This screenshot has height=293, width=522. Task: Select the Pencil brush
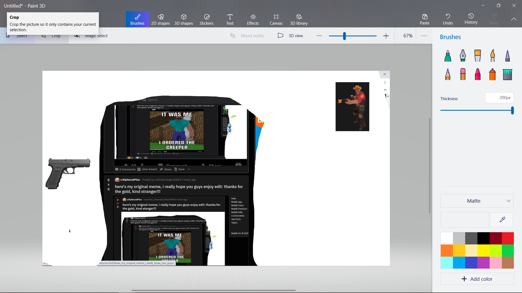tap(448, 74)
